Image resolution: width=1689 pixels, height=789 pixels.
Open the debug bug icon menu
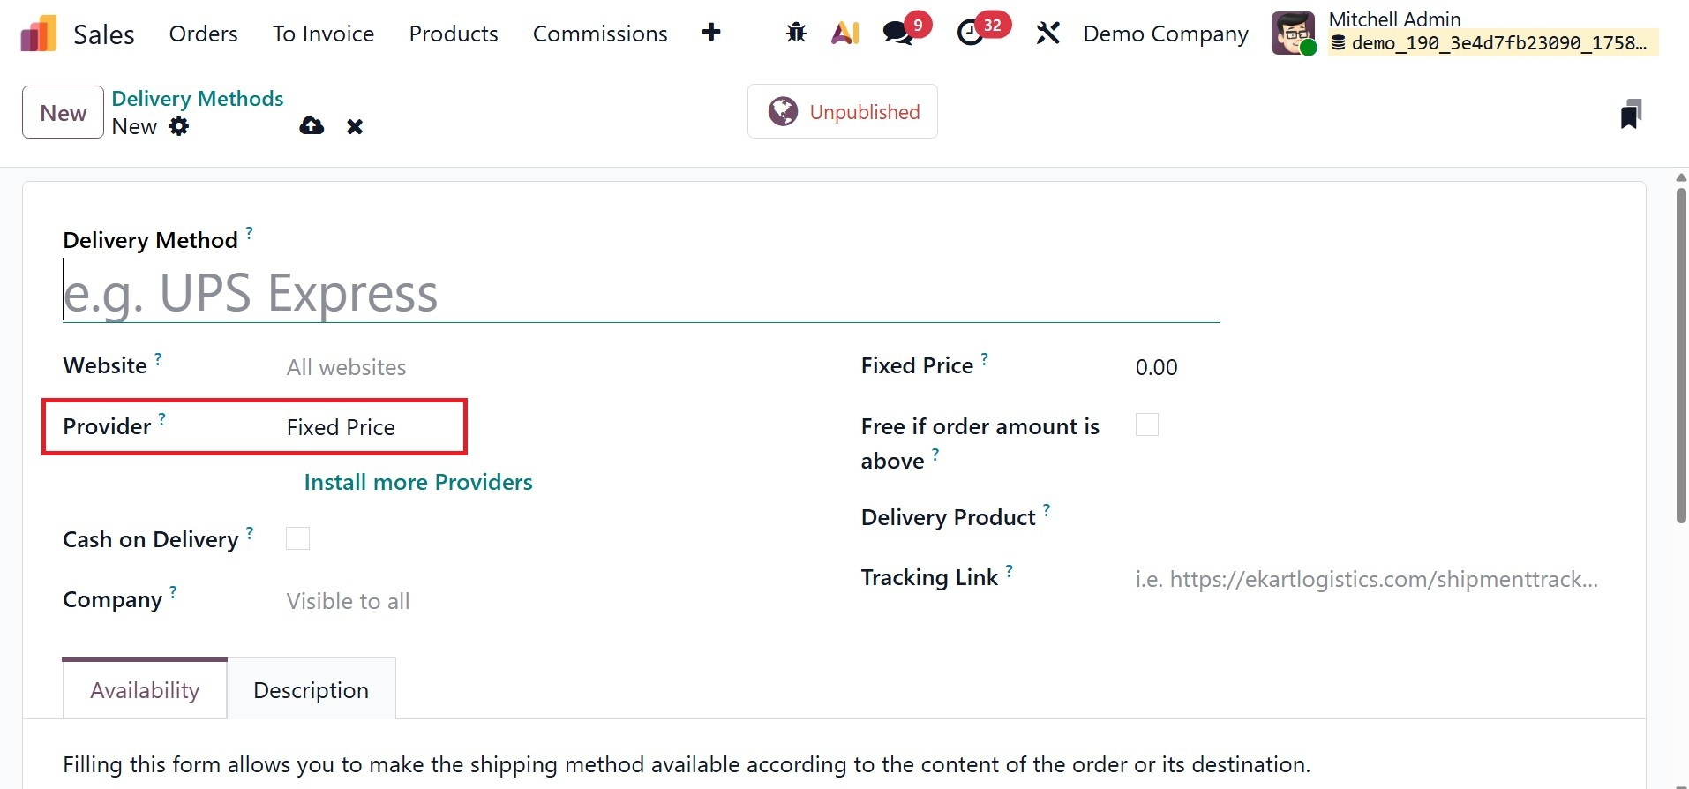[796, 34]
